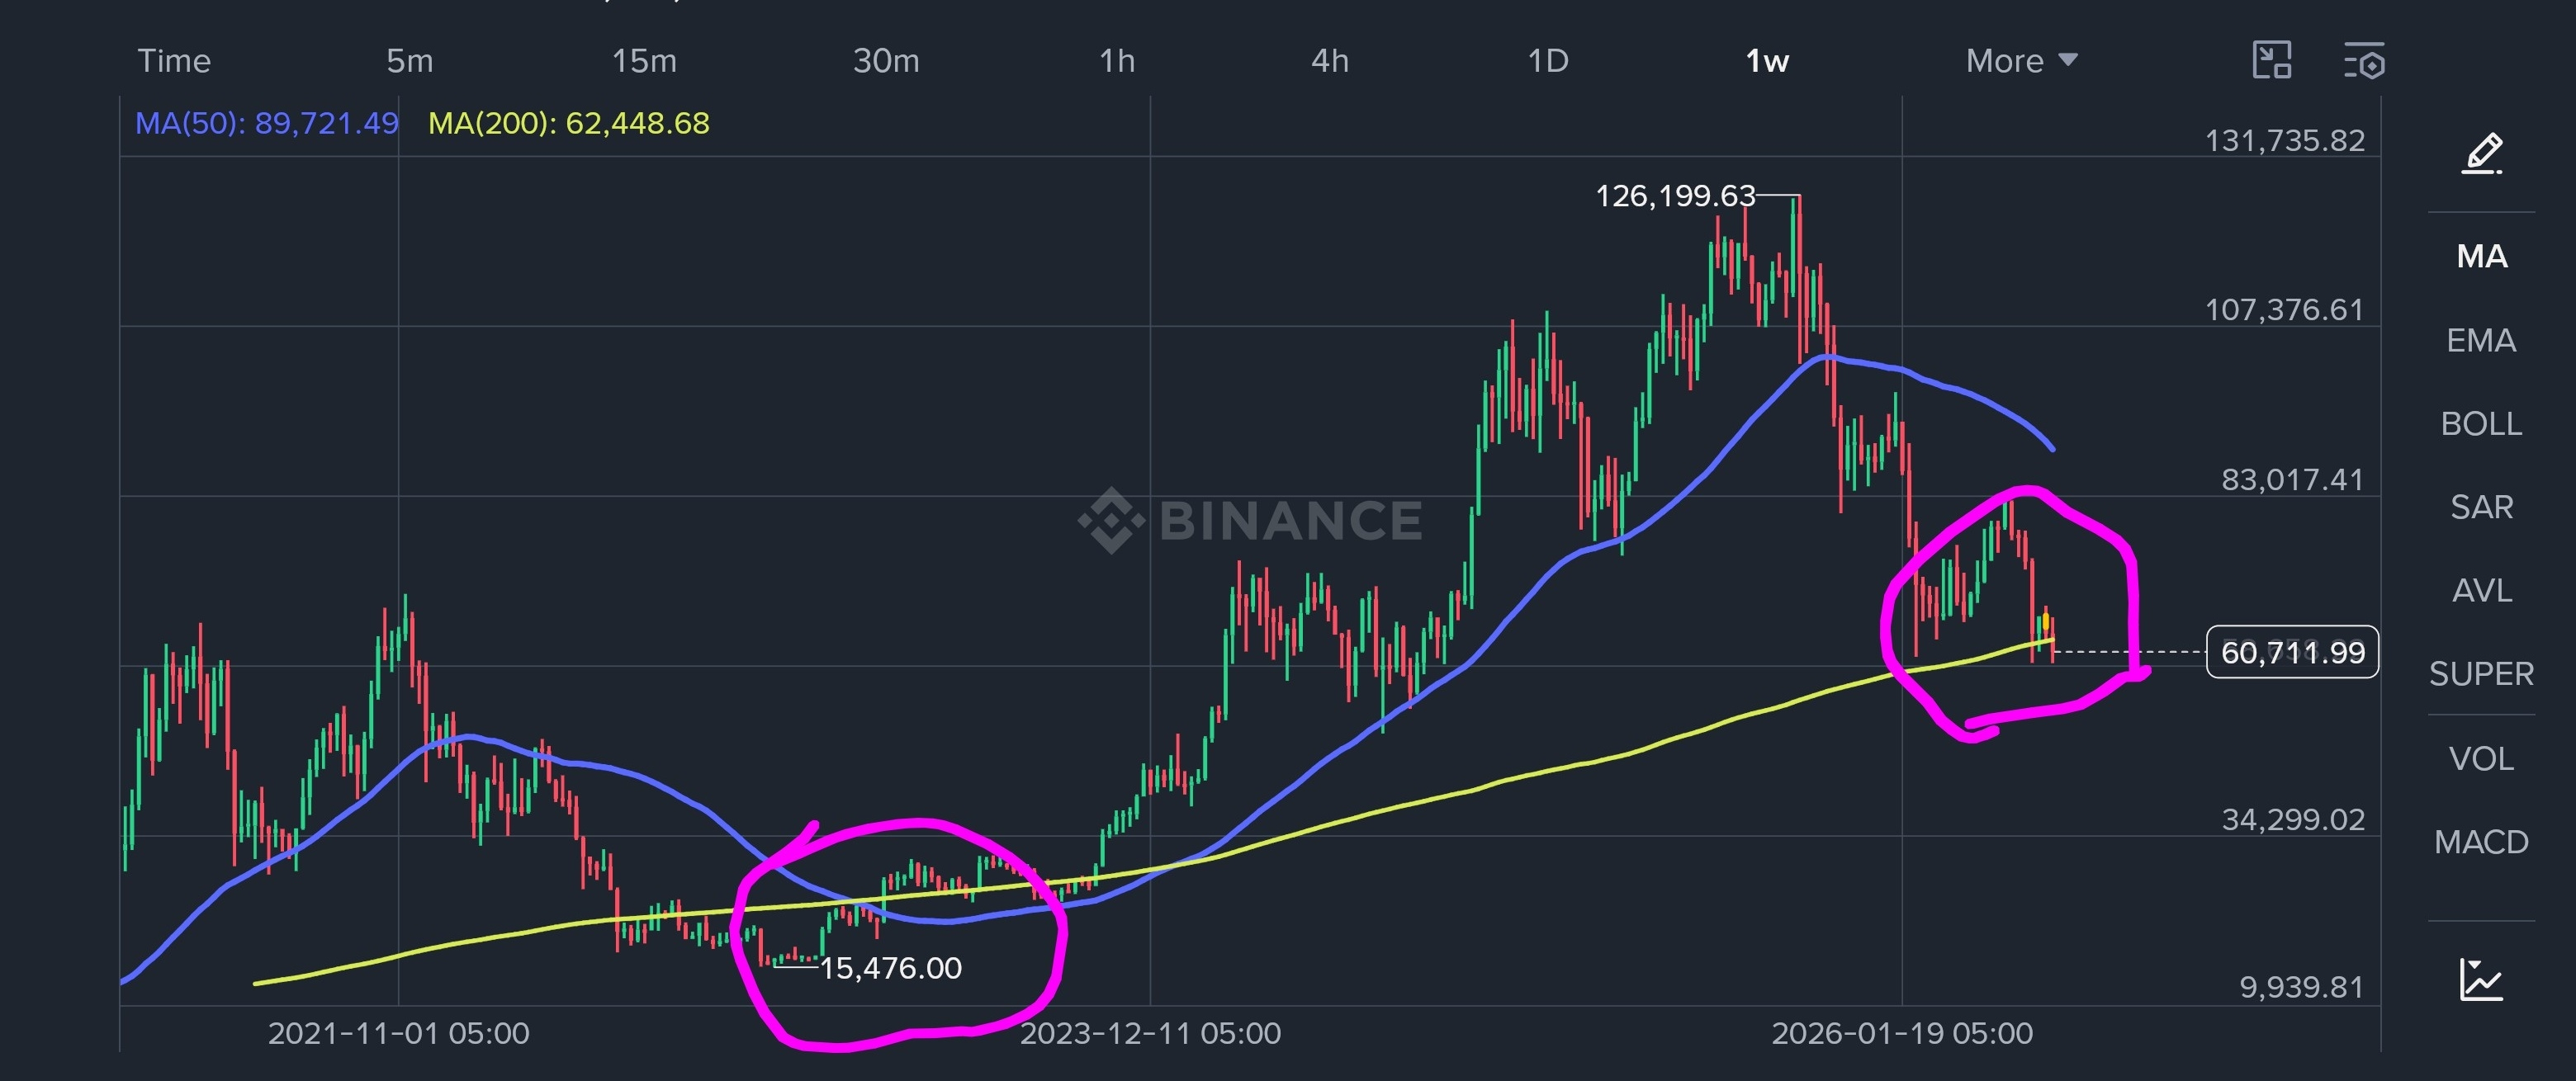
Task: Select the 1w interval tab
Action: click(1767, 61)
